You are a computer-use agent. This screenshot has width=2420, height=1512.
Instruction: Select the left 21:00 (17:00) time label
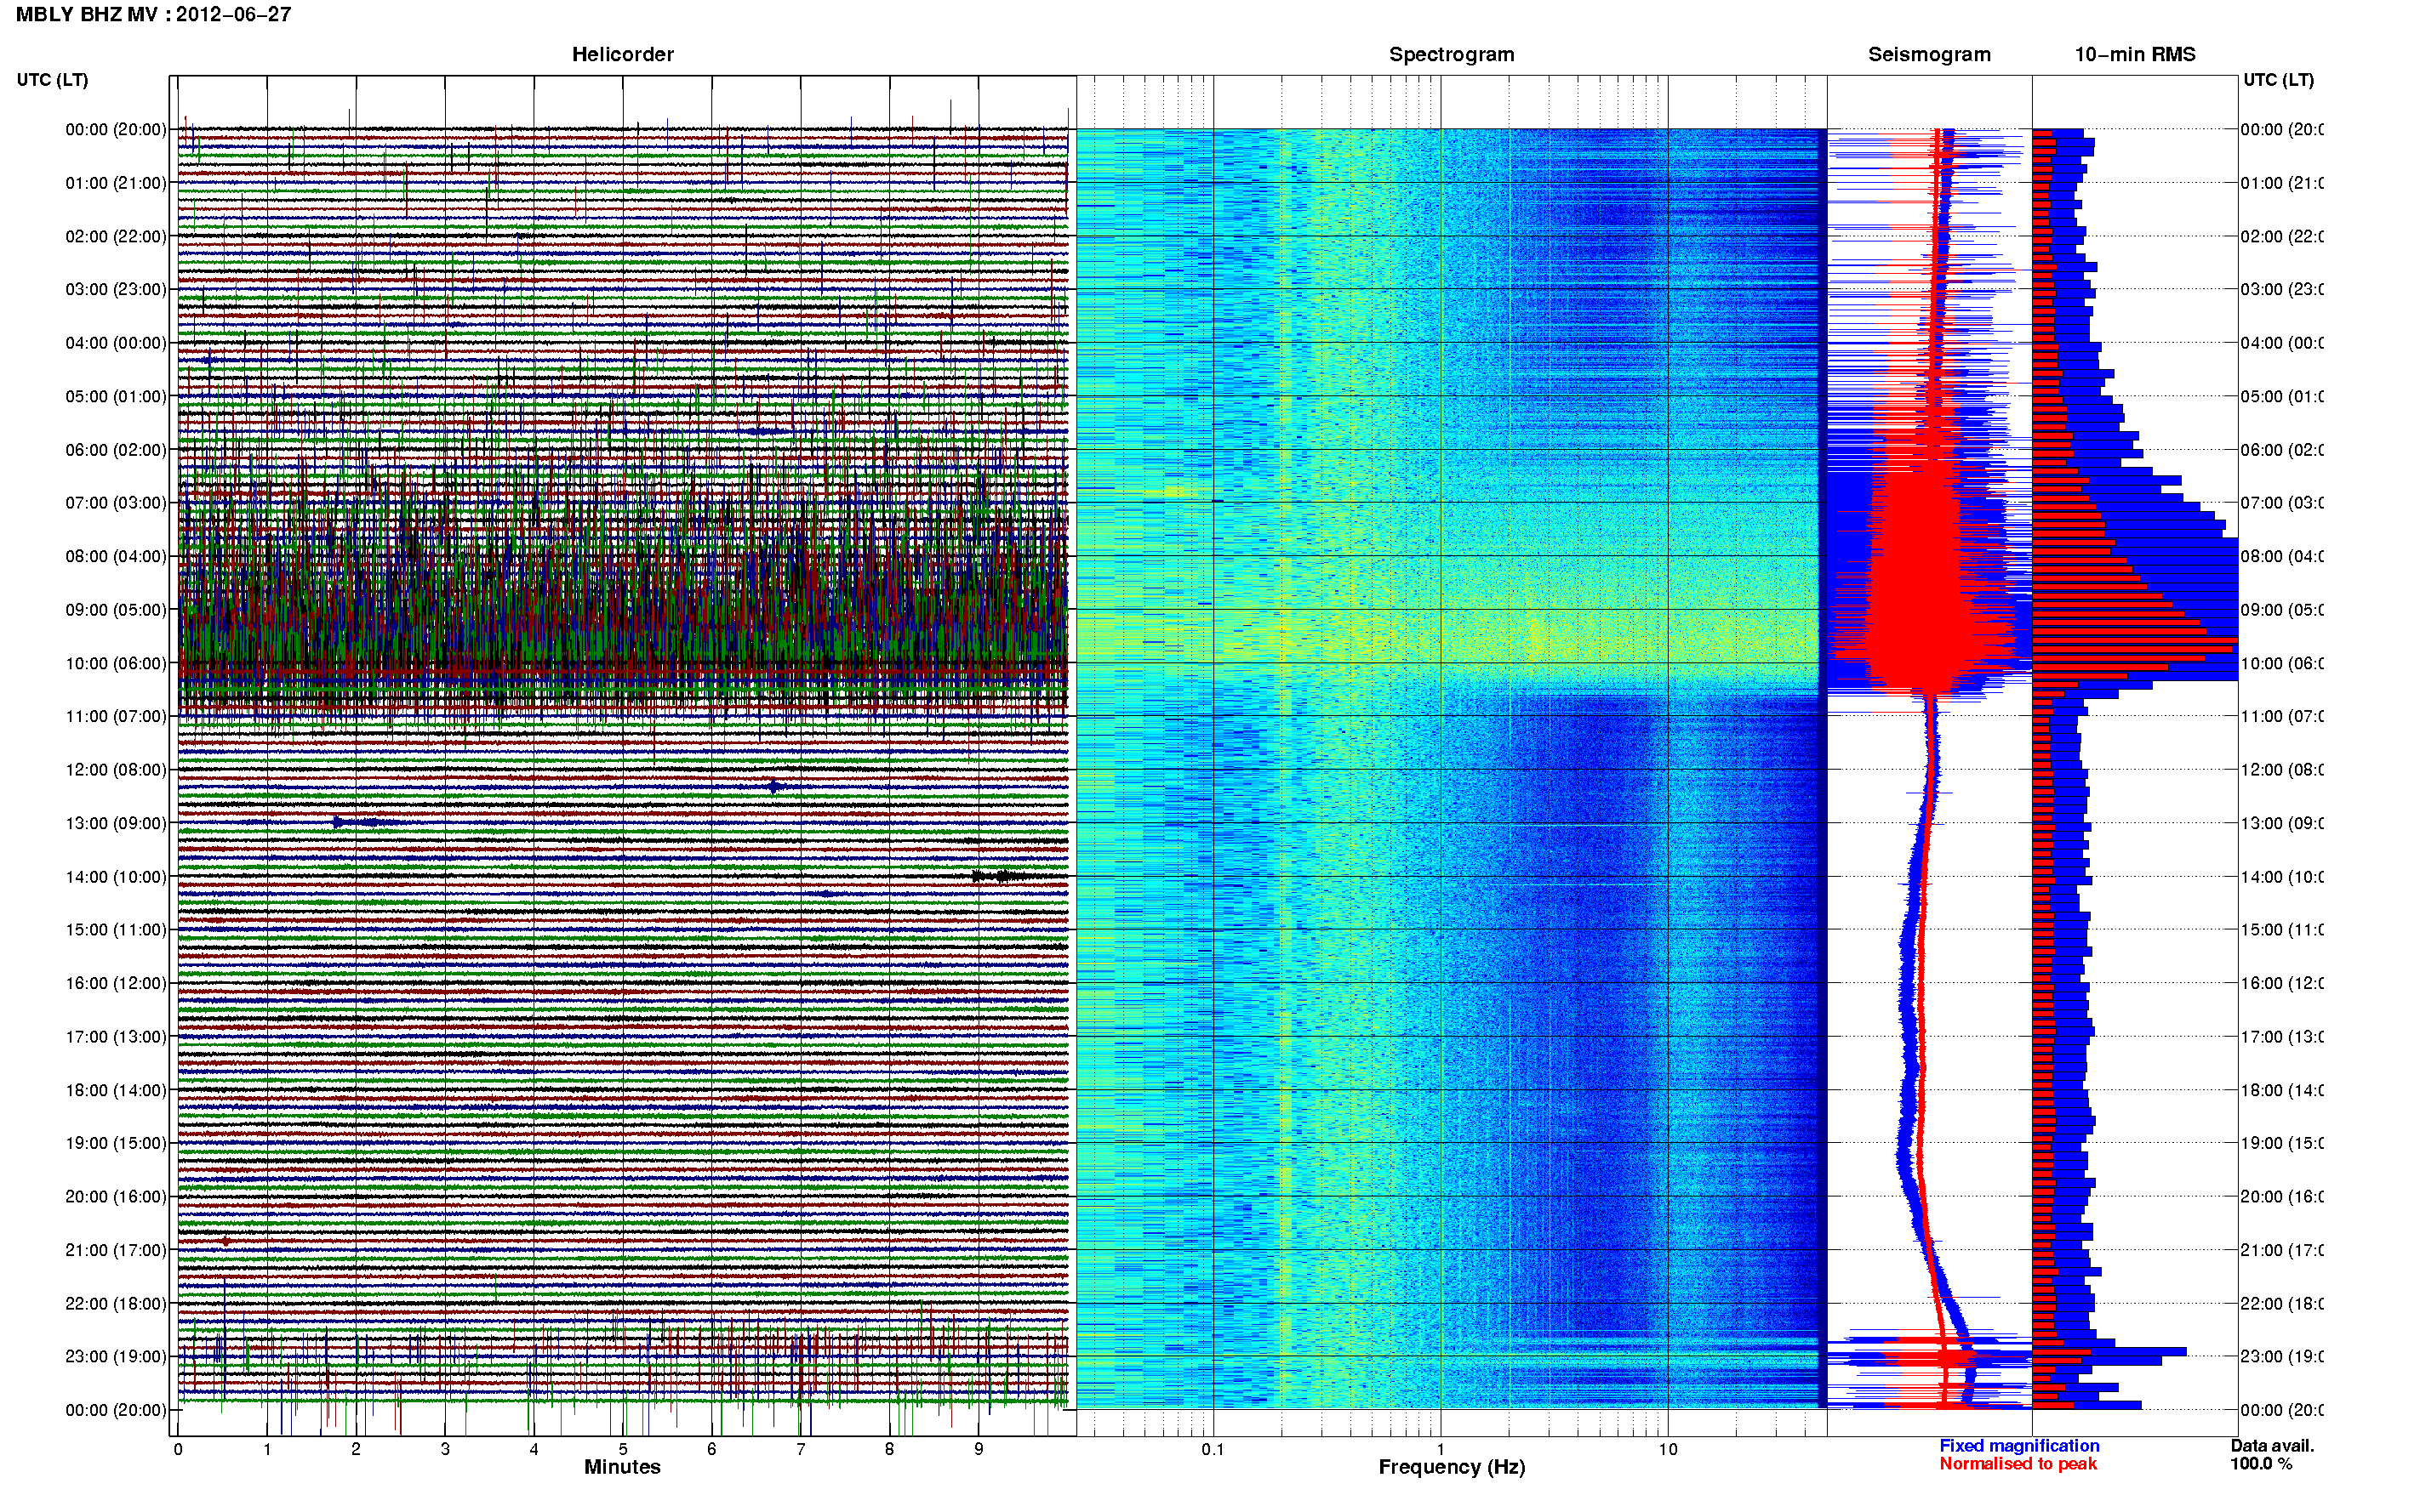pyautogui.click(x=116, y=1250)
